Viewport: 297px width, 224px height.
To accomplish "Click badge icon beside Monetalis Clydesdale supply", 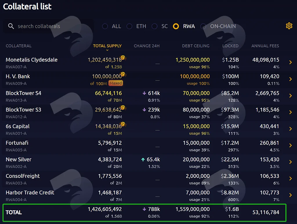I will click(123, 57).
